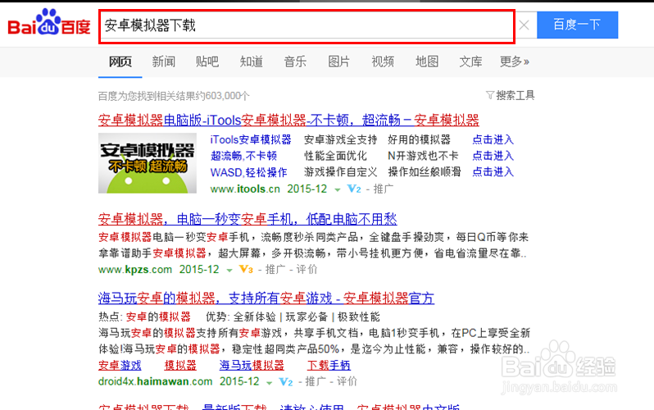Screen dimensions: 654x410
Task: Click the www.itools.cn URL
Action: [x=245, y=189]
